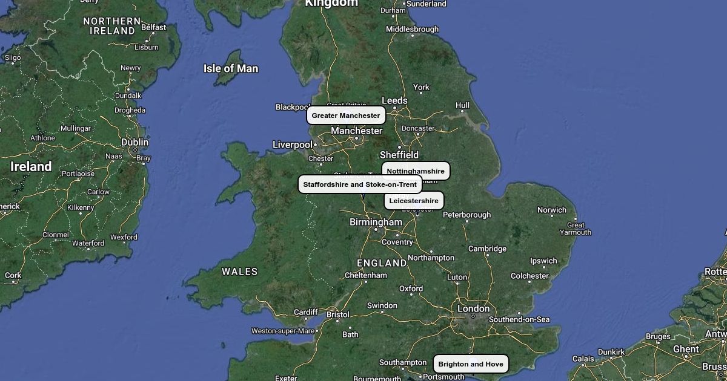Click the Norwich city label

(x=552, y=210)
